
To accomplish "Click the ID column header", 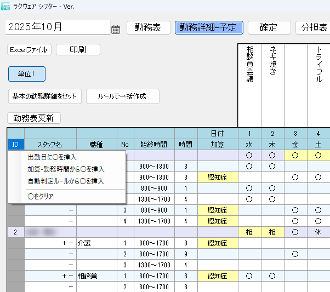I will [15, 145].
